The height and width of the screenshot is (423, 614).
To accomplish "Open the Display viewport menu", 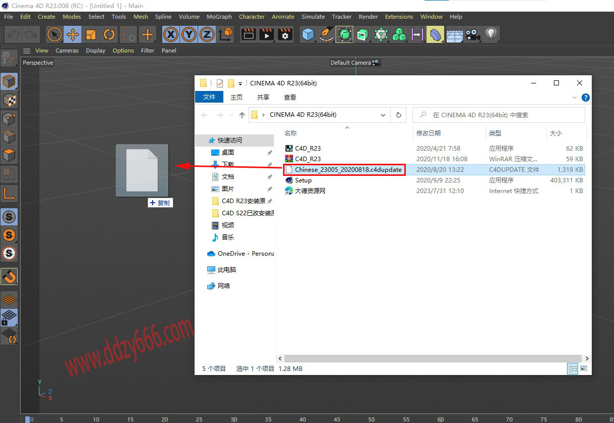I will 96,51.
